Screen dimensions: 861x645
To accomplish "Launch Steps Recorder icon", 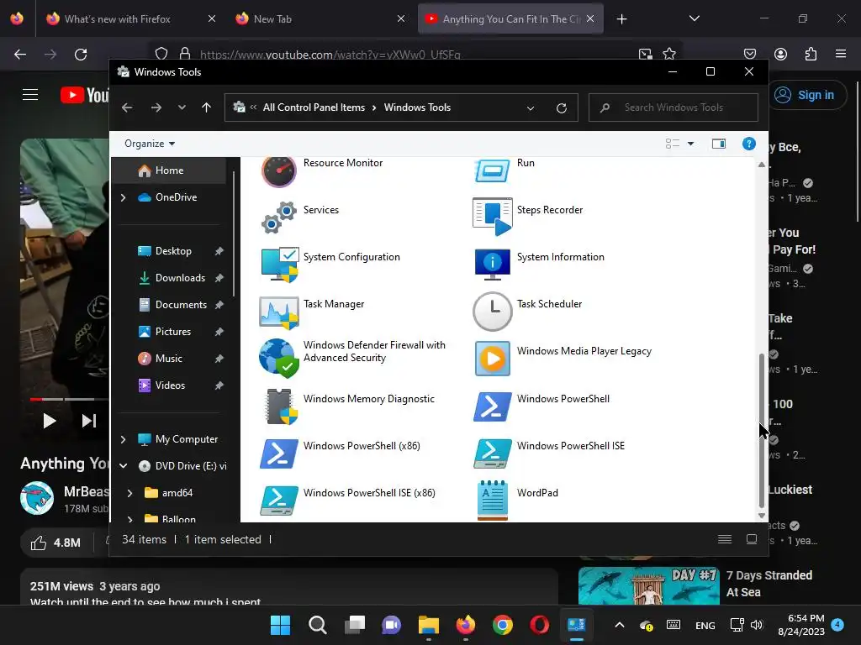I will click(x=493, y=218).
